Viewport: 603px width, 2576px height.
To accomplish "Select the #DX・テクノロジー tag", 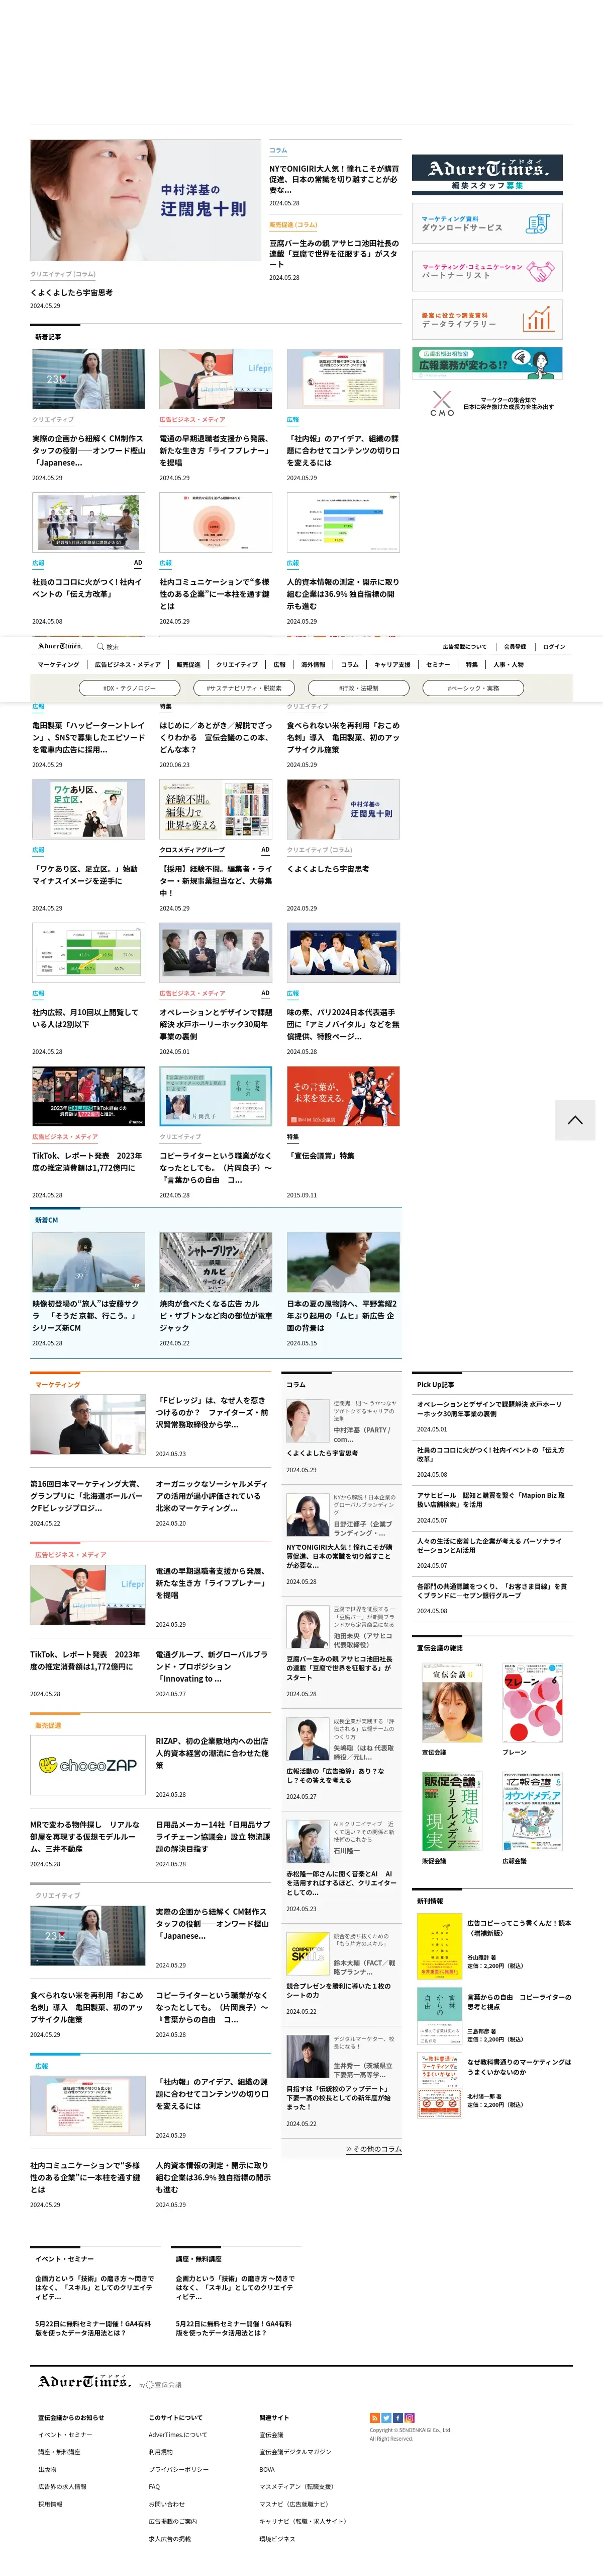I will [x=130, y=688].
